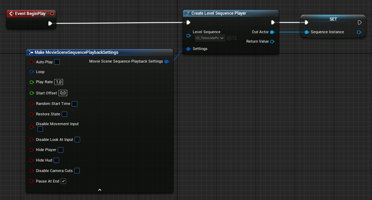Click the Return Value output pin
Screen dimensions: 372x200
click(x=272, y=42)
